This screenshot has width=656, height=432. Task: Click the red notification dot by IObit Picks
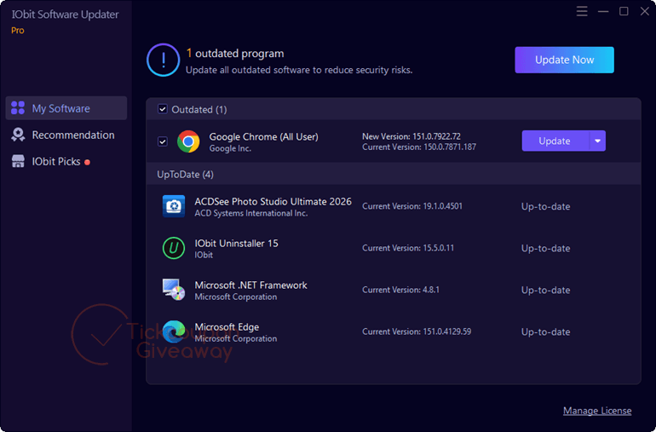click(87, 163)
